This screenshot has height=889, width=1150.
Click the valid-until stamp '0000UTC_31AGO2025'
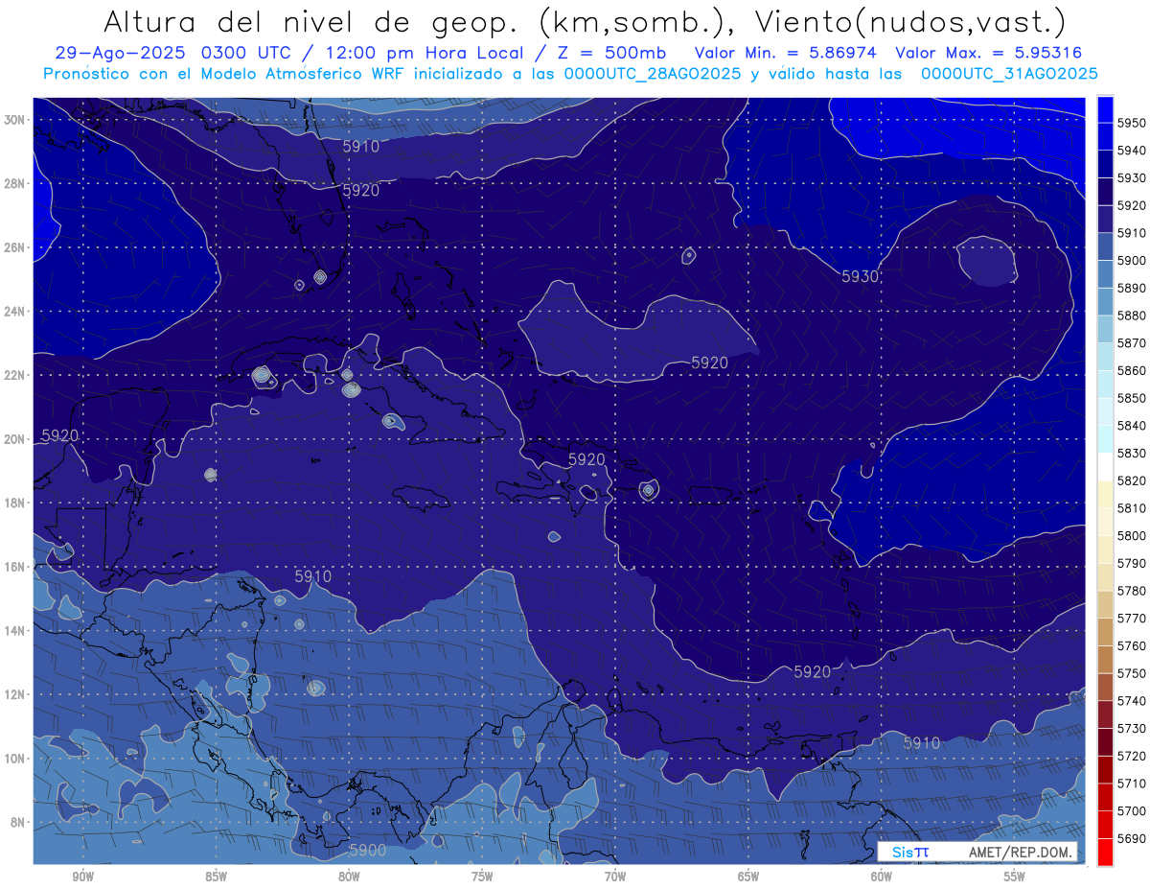[x=1009, y=73]
